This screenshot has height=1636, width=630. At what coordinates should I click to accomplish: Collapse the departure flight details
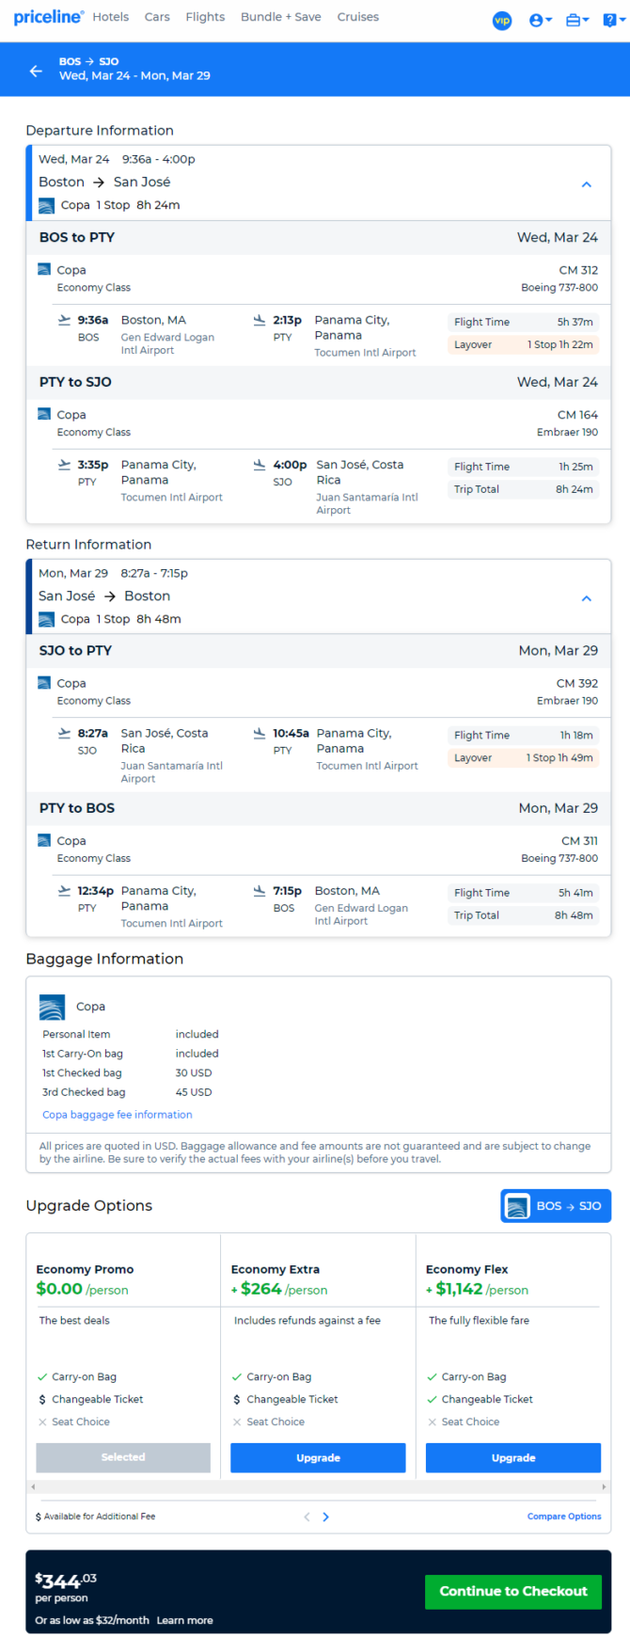(587, 184)
